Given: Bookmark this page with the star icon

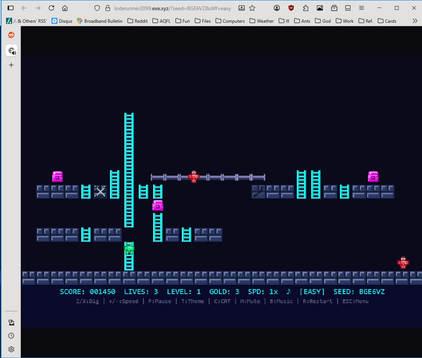Looking at the screenshot, I should (x=252, y=8).
